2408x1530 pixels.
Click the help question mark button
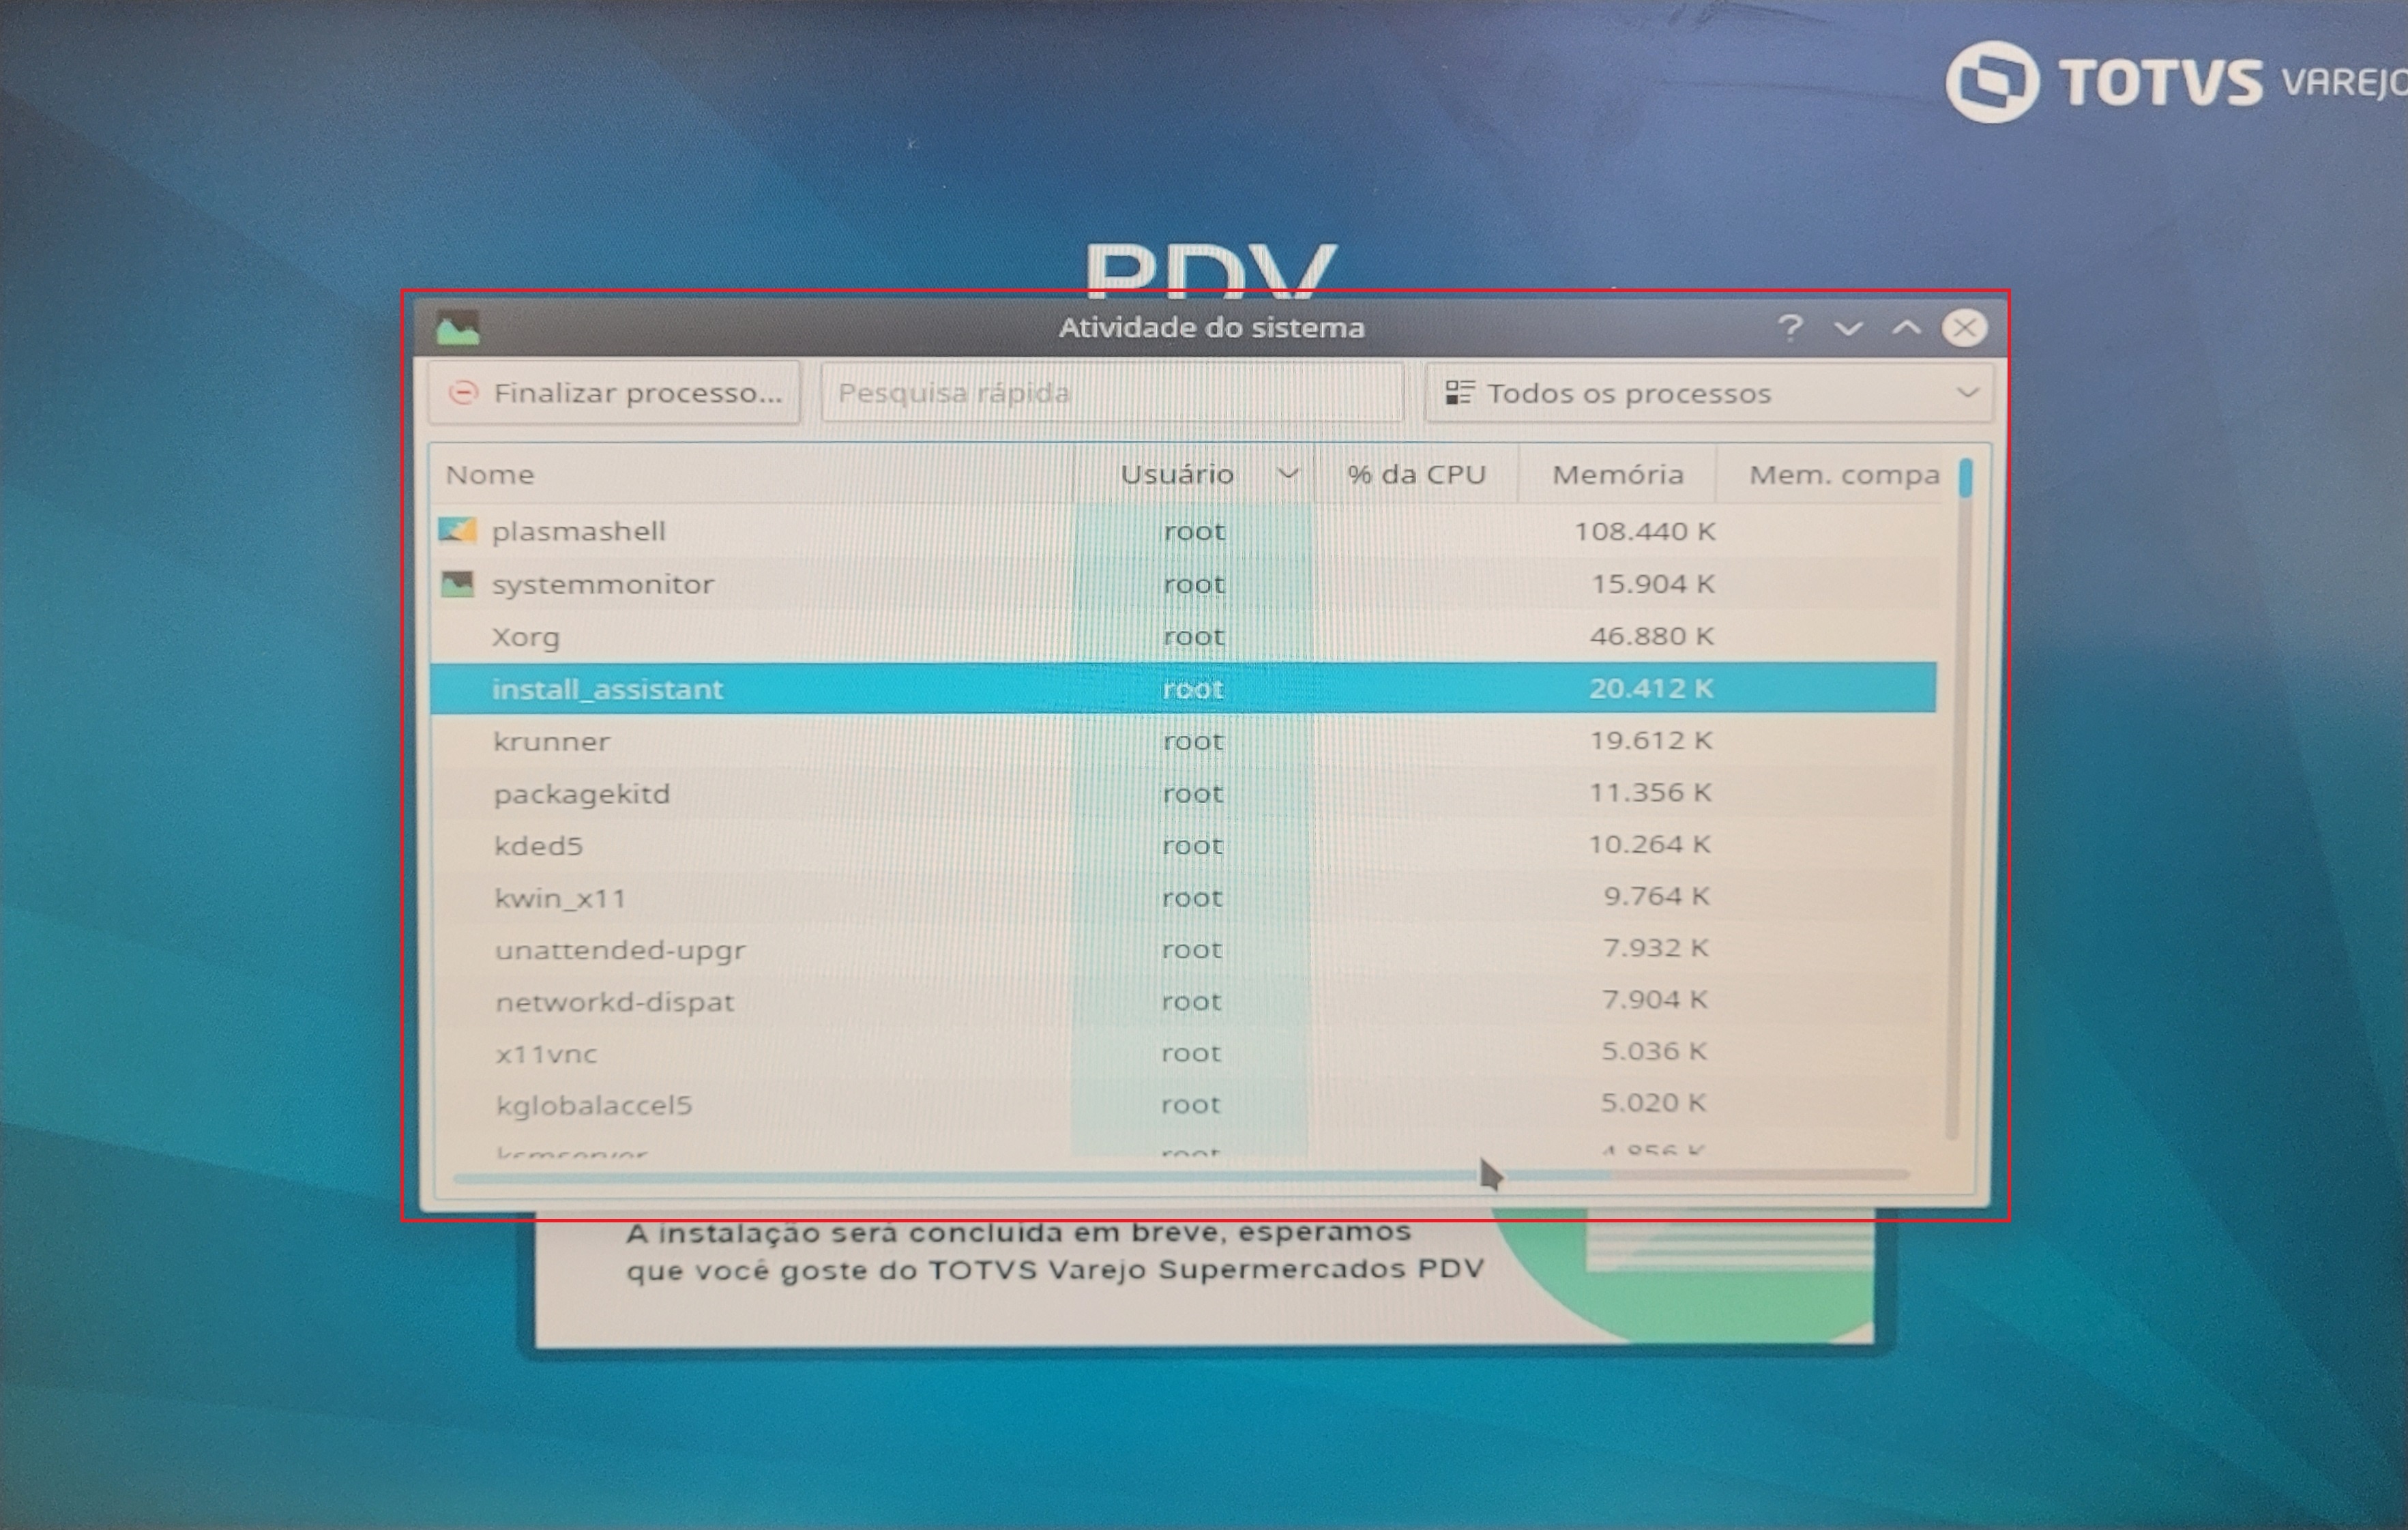1790,328
